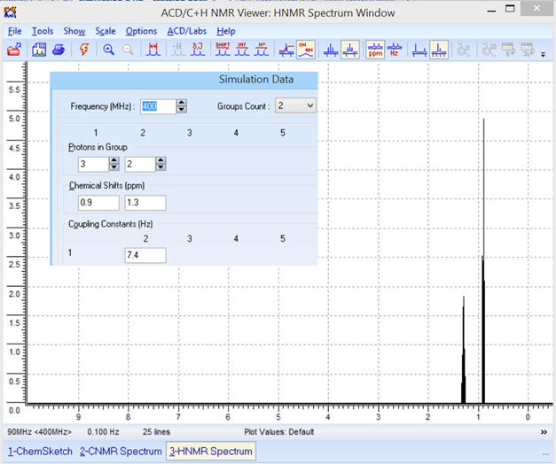556x464 pixels.
Task: Click the application icon in title bar
Action: click(x=10, y=12)
